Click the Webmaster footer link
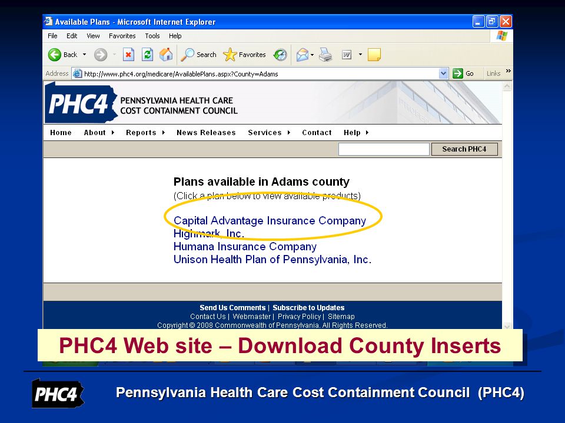The image size is (565, 423). tap(251, 317)
